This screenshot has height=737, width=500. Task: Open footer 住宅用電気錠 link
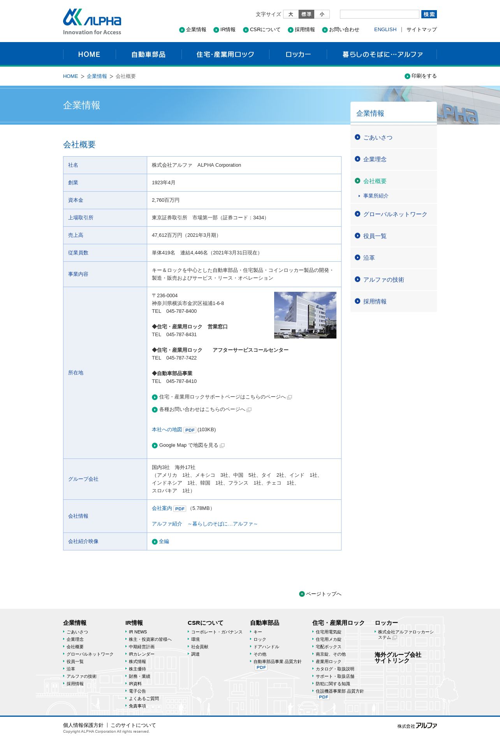point(329,632)
